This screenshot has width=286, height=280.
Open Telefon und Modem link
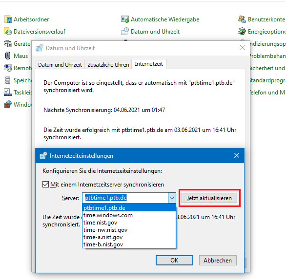(267, 93)
